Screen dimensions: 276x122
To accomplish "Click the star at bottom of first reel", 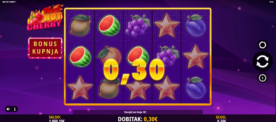I will pos(80,88).
